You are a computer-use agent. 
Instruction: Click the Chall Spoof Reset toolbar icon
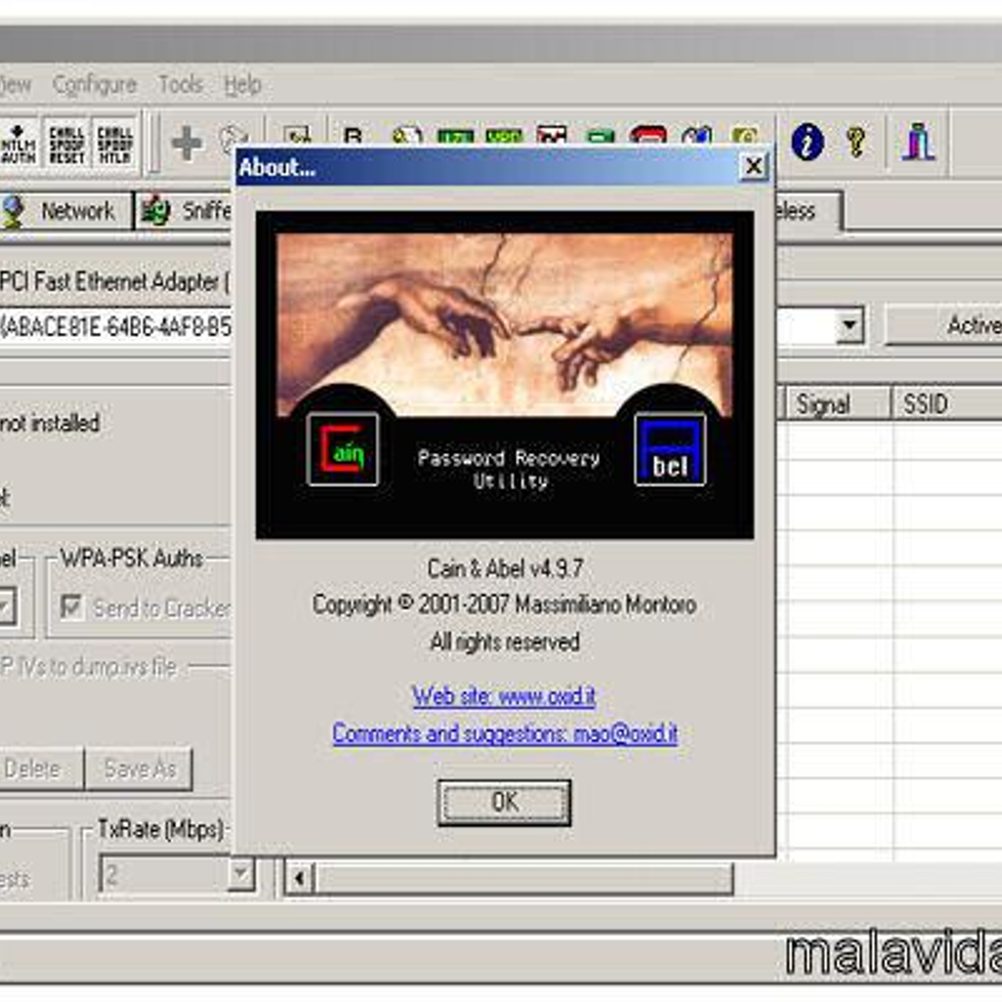[66, 144]
